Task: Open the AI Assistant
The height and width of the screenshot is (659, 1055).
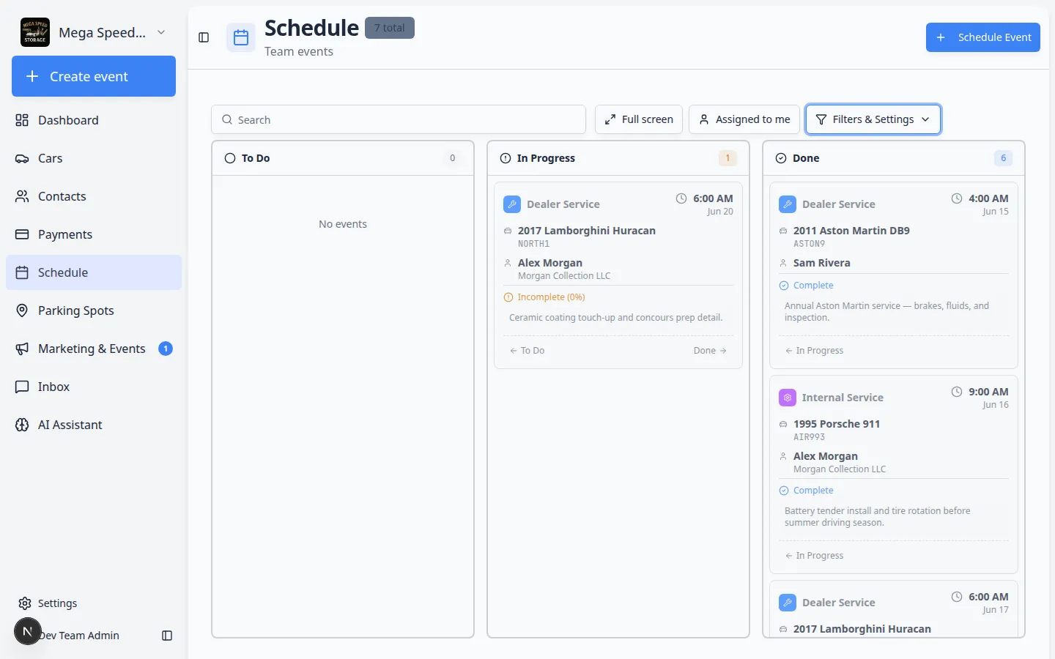Action: pos(94,425)
